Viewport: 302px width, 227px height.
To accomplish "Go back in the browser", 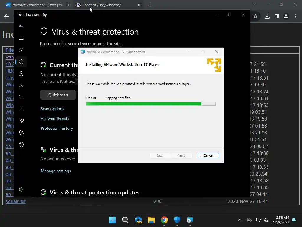I will click(x=6, y=16).
